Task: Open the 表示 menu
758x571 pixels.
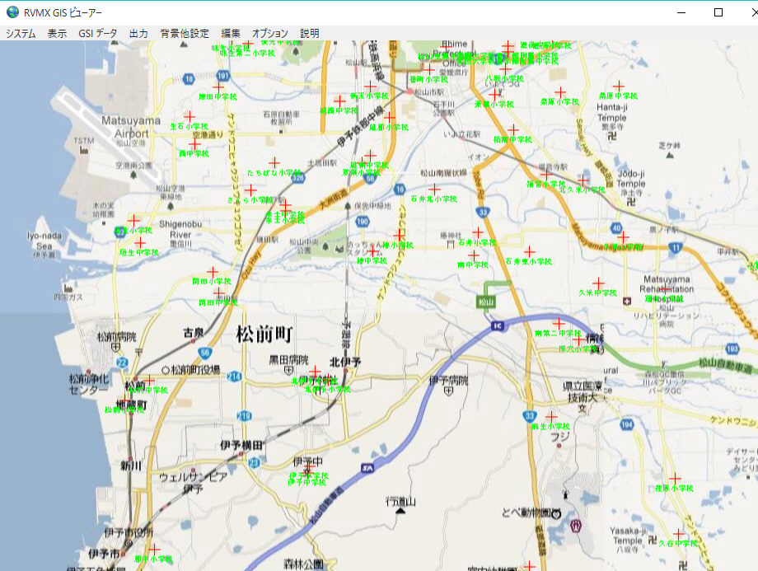Action: pos(57,34)
